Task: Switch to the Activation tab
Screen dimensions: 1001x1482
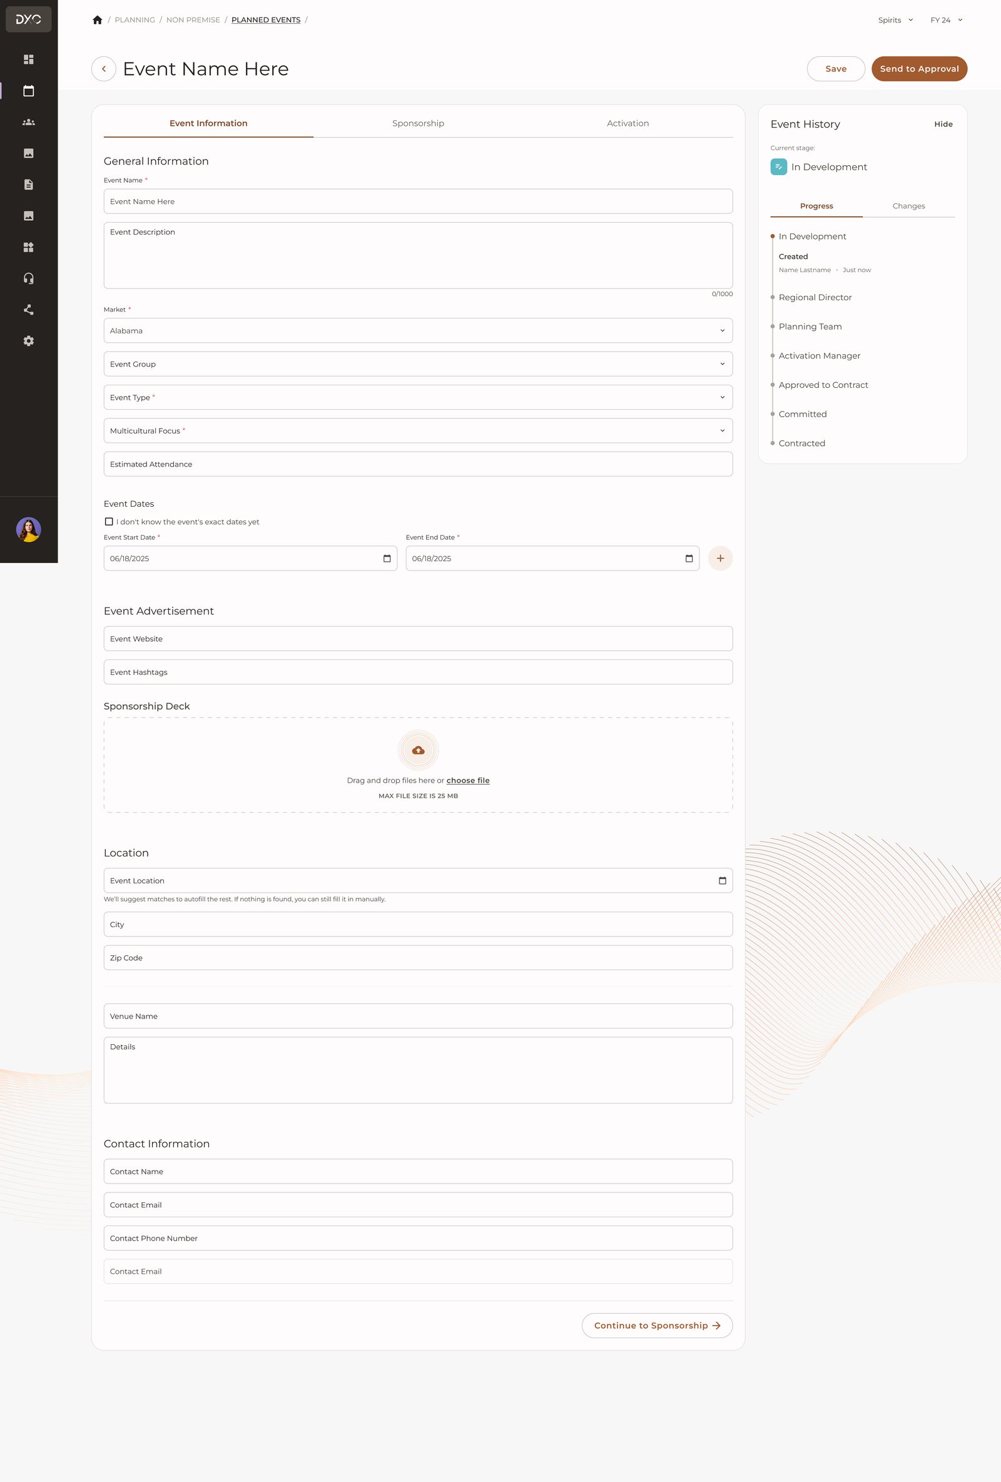Action: 628,123
